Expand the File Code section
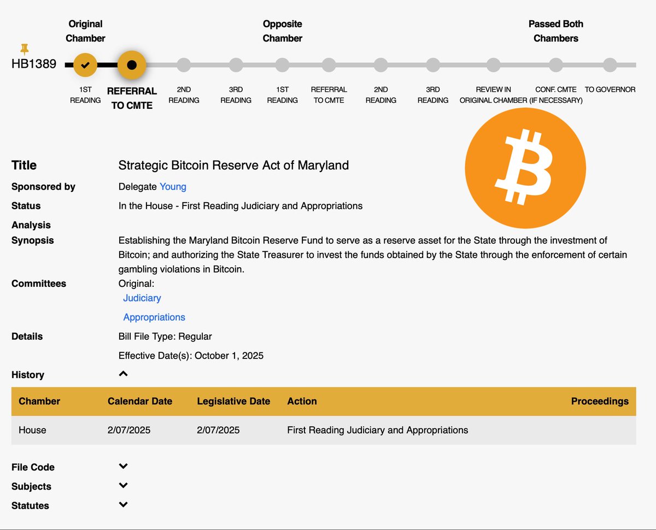 [x=124, y=466]
